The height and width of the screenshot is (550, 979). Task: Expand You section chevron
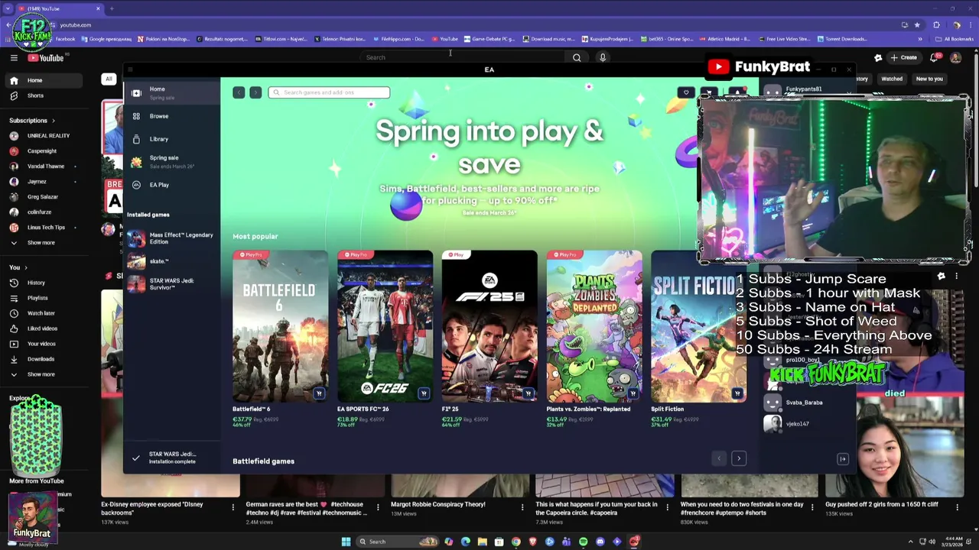coord(25,267)
